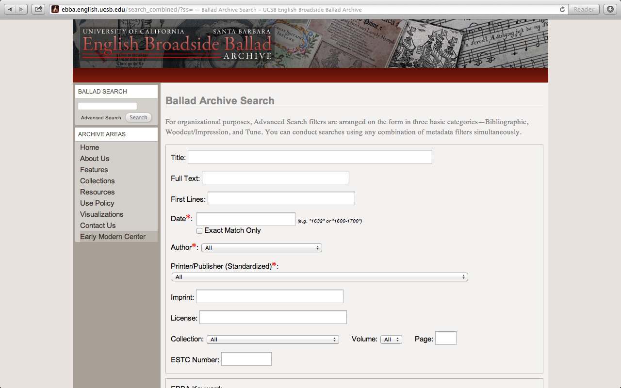Click the sidebar Search button
The width and height of the screenshot is (621, 388).
(x=138, y=117)
